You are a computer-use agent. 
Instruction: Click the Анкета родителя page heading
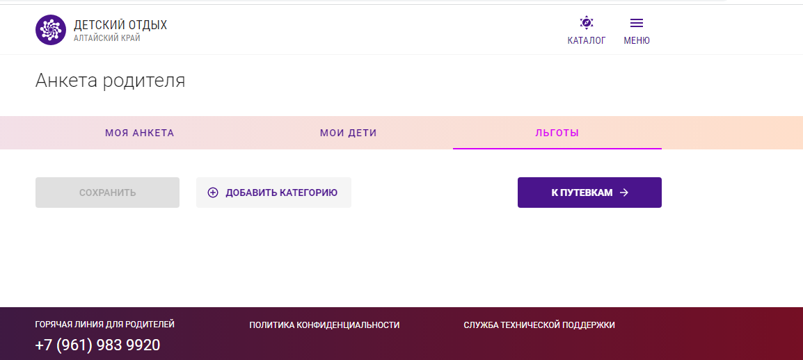pyautogui.click(x=110, y=81)
